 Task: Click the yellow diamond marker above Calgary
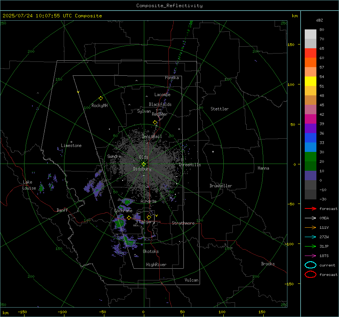149,217
